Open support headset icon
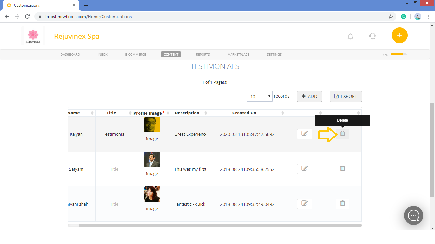 pyautogui.click(x=373, y=36)
